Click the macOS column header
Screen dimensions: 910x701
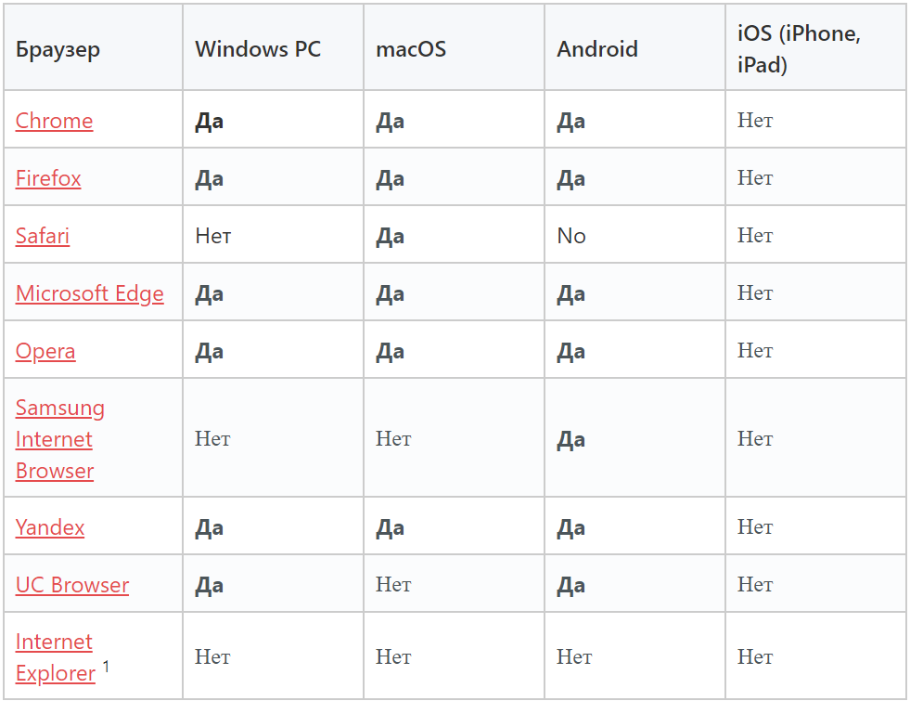click(x=411, y=49)
